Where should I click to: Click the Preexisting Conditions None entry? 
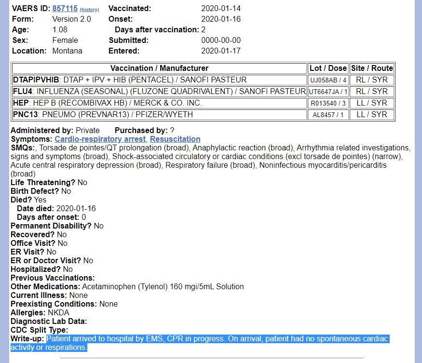point(64,304)
